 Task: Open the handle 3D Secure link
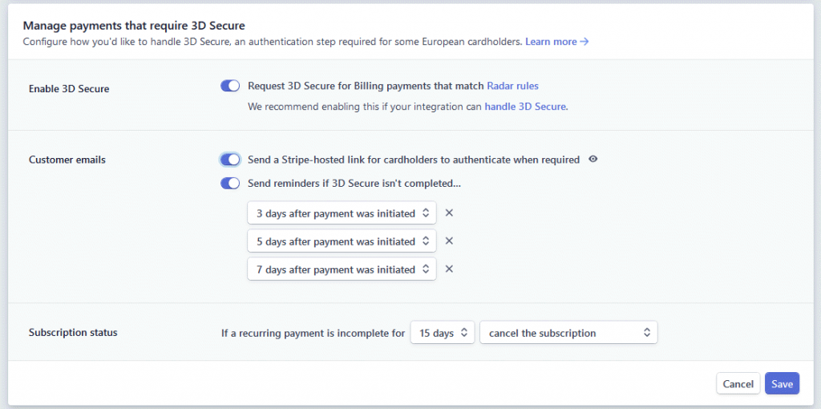[x=526, y=106]
